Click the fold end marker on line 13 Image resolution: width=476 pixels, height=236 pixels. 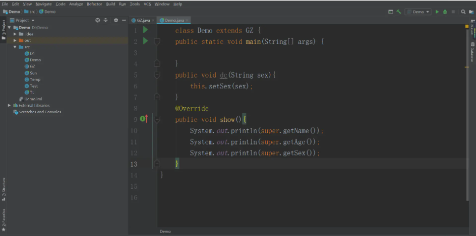pos(157,164)
